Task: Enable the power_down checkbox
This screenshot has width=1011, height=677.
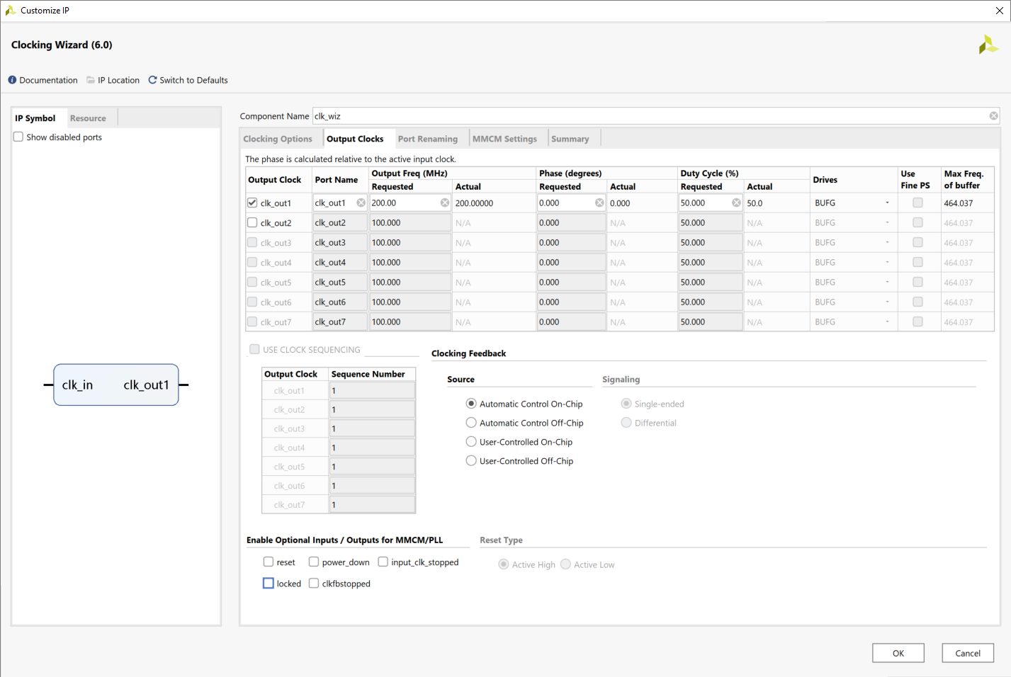Action: tap(314, 562)
